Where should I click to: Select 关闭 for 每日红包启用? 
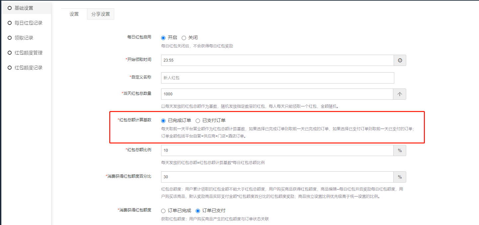coord(184,38)
